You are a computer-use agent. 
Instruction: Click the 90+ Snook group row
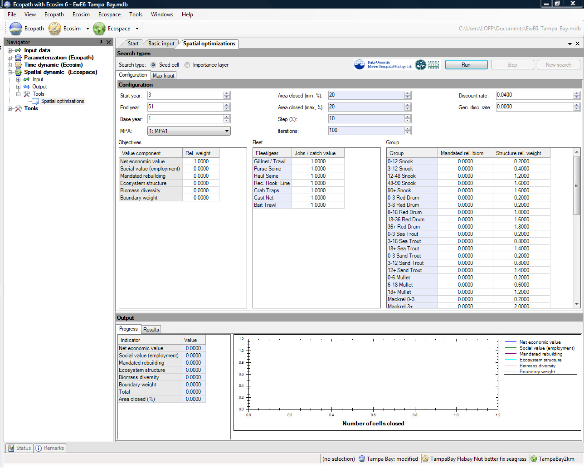coord(468,190)
